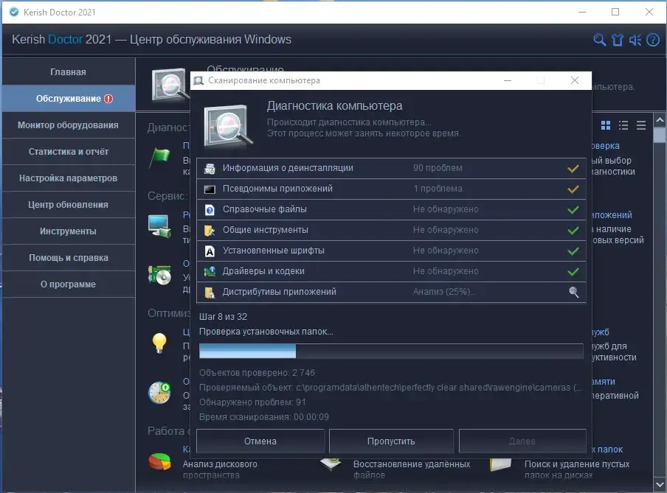
Task: Click yellow checkmark for Информация о деинсталляции
Action: point(573,168)
